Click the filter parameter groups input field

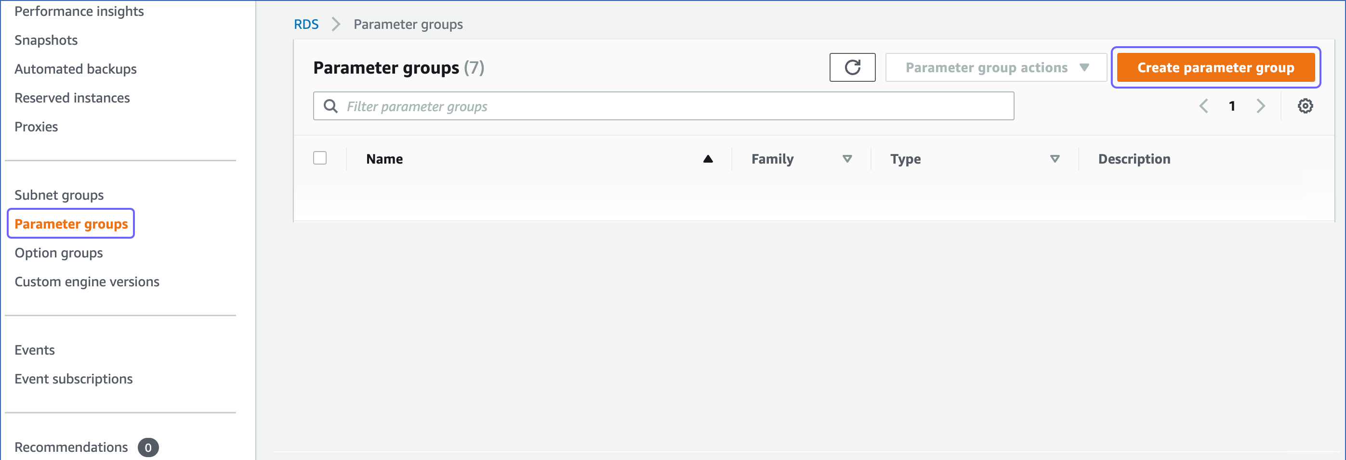click(x=575, y=105)
